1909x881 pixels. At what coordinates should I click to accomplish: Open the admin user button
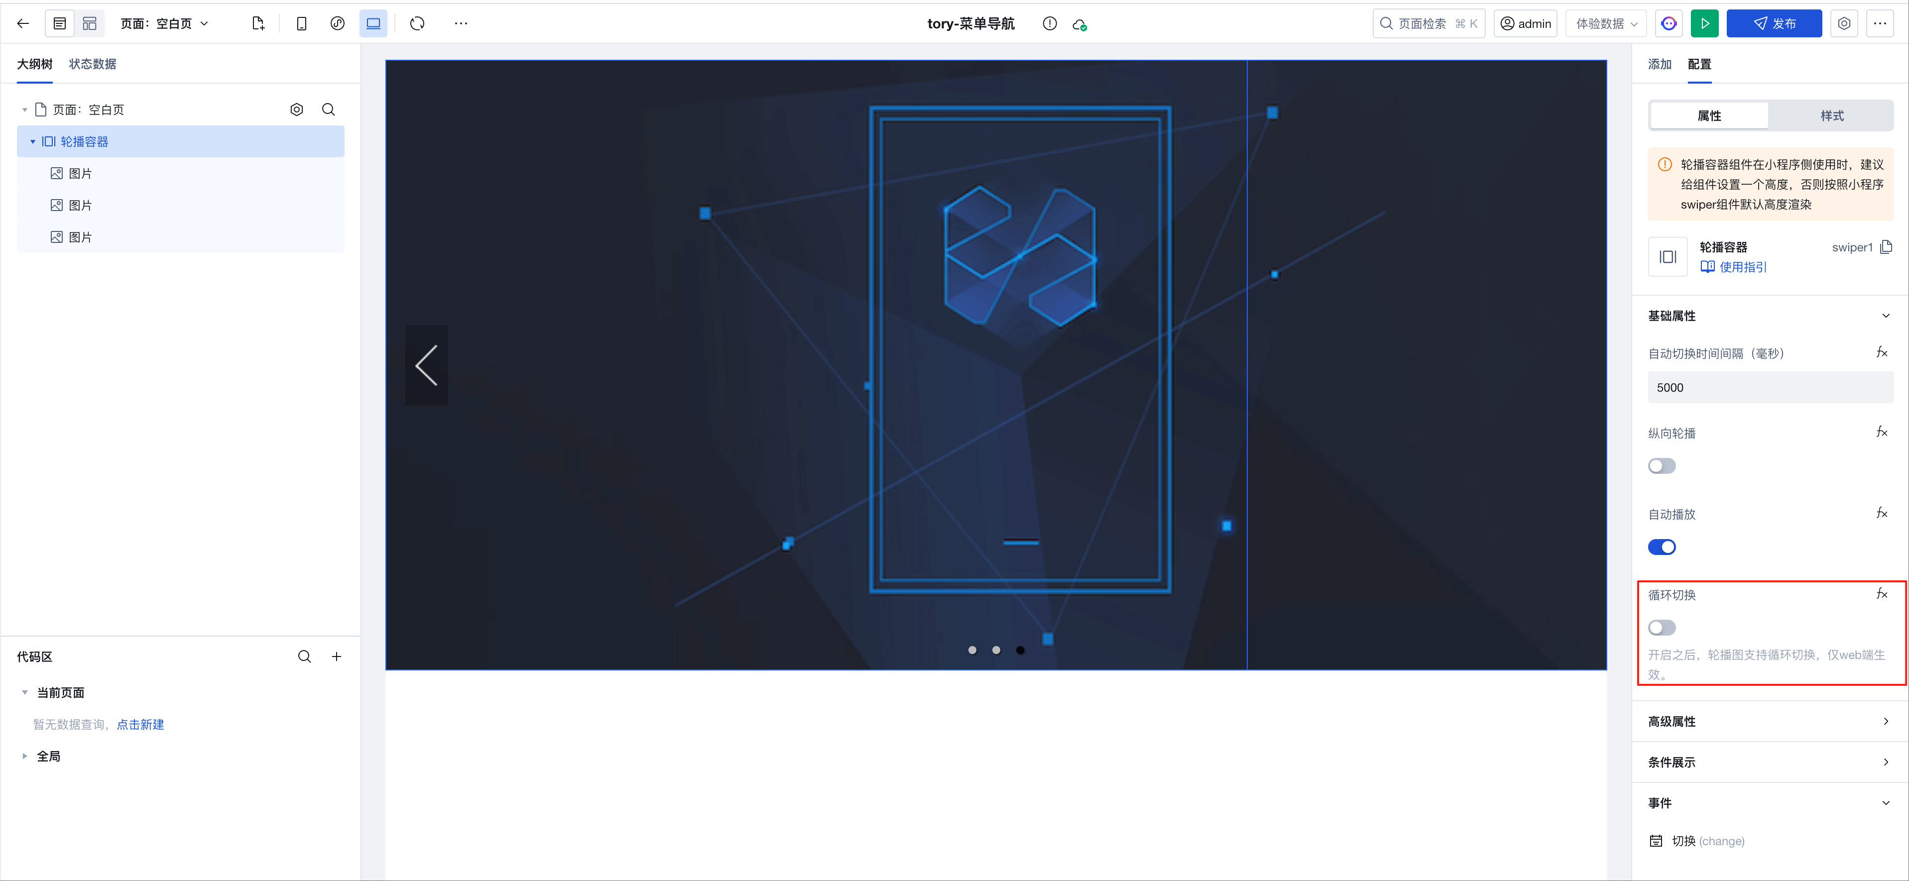pos(1525,24)
